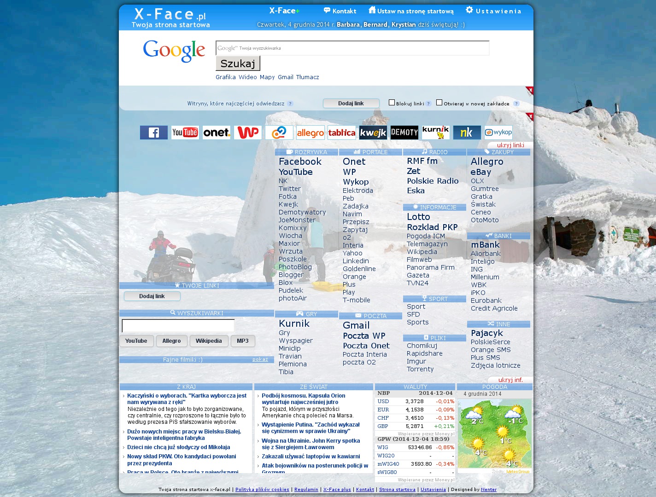Expand Fajne filmiki with pokaż
This screenshot has height=497, width=656.
tap(260, 359)
